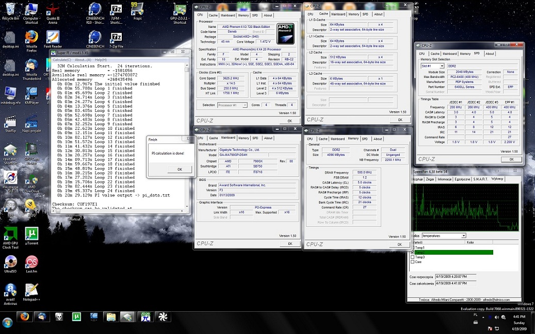
Task: Select the SPD tab in the CPU-Z mainboard window
Action: pos(255,138)
